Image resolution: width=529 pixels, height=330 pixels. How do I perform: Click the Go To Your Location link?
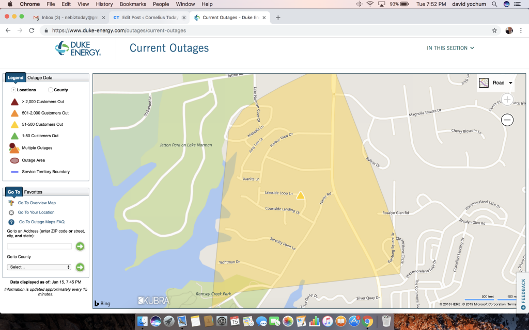point(36,212)
